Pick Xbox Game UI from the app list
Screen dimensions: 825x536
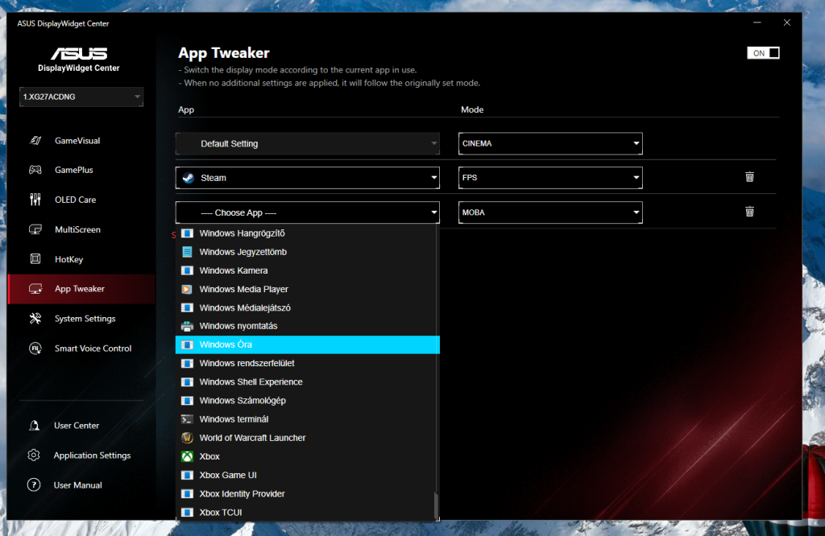[x=228, y=475]
